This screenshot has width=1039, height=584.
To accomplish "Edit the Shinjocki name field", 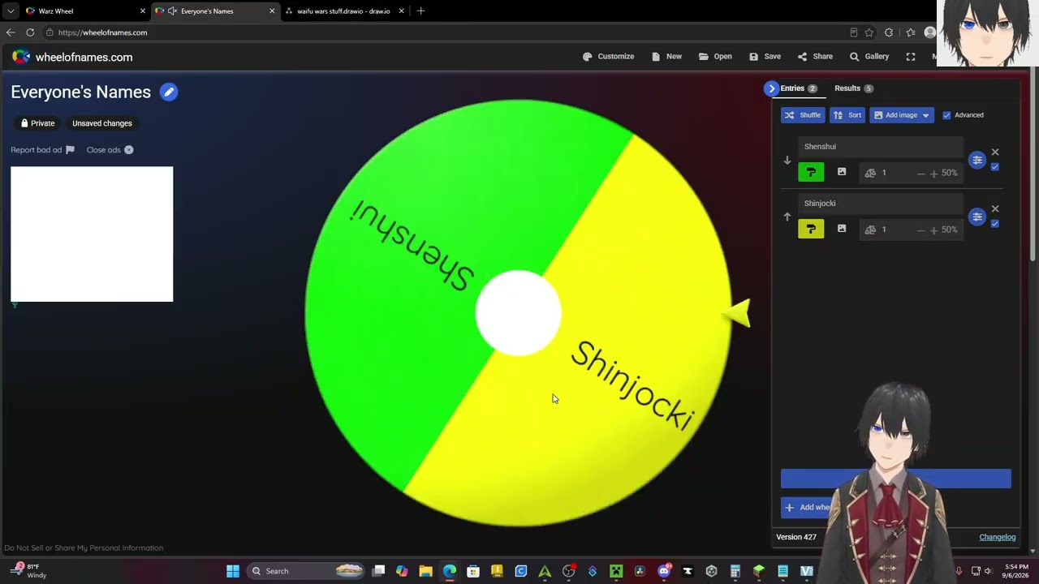I will (x=881, y=204).
